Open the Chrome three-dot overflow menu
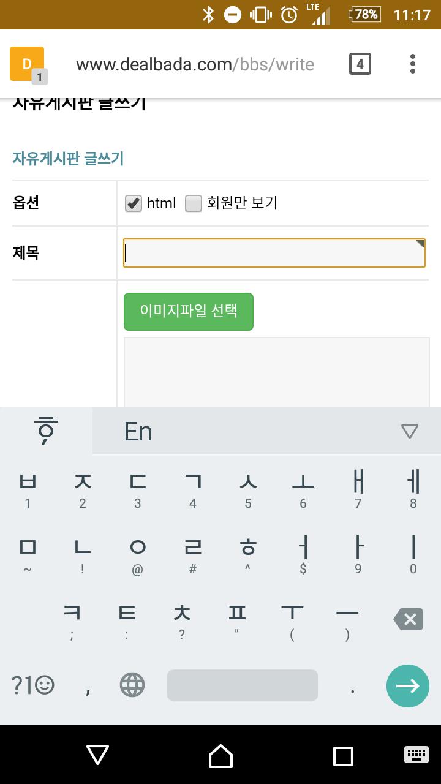This screenshot has height=784, width=441. pos(412,64)
